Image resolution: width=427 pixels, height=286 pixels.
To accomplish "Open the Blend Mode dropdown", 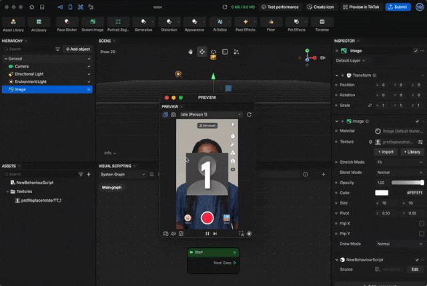I will tap(400, 172).
